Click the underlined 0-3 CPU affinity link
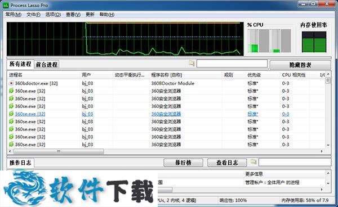The height and width of the screenshot is (207, 338). click(x=286, y=114)
